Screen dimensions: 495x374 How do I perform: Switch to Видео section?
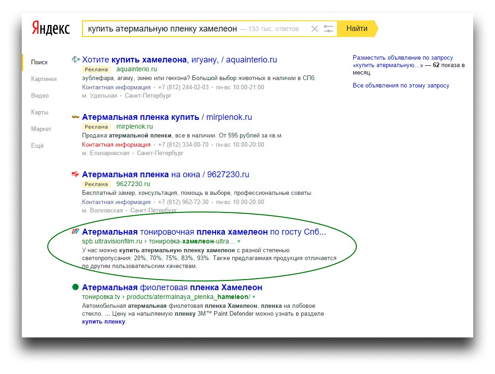pos(40,95)
